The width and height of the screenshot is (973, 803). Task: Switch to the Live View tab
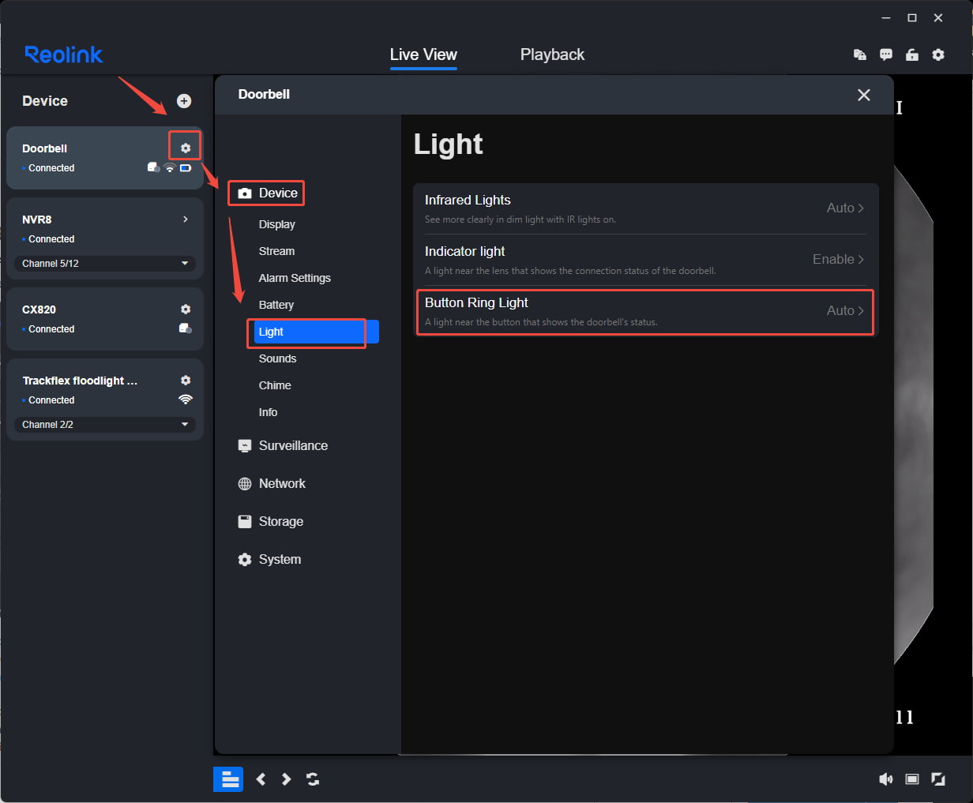[423, 54]
